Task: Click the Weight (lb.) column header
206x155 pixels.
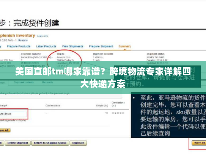Action: click(102, 106)
